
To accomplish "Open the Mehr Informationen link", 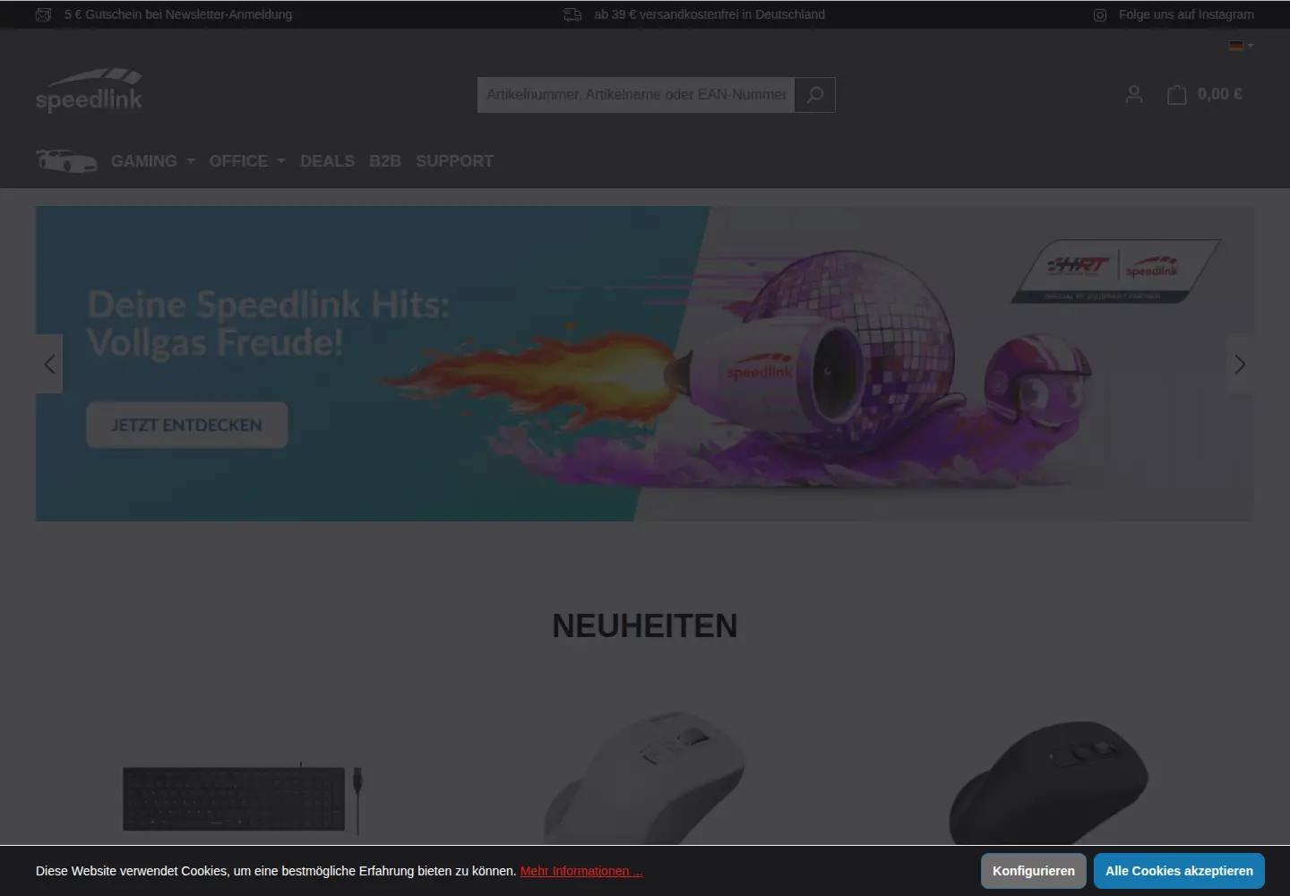I will (581, 871).
